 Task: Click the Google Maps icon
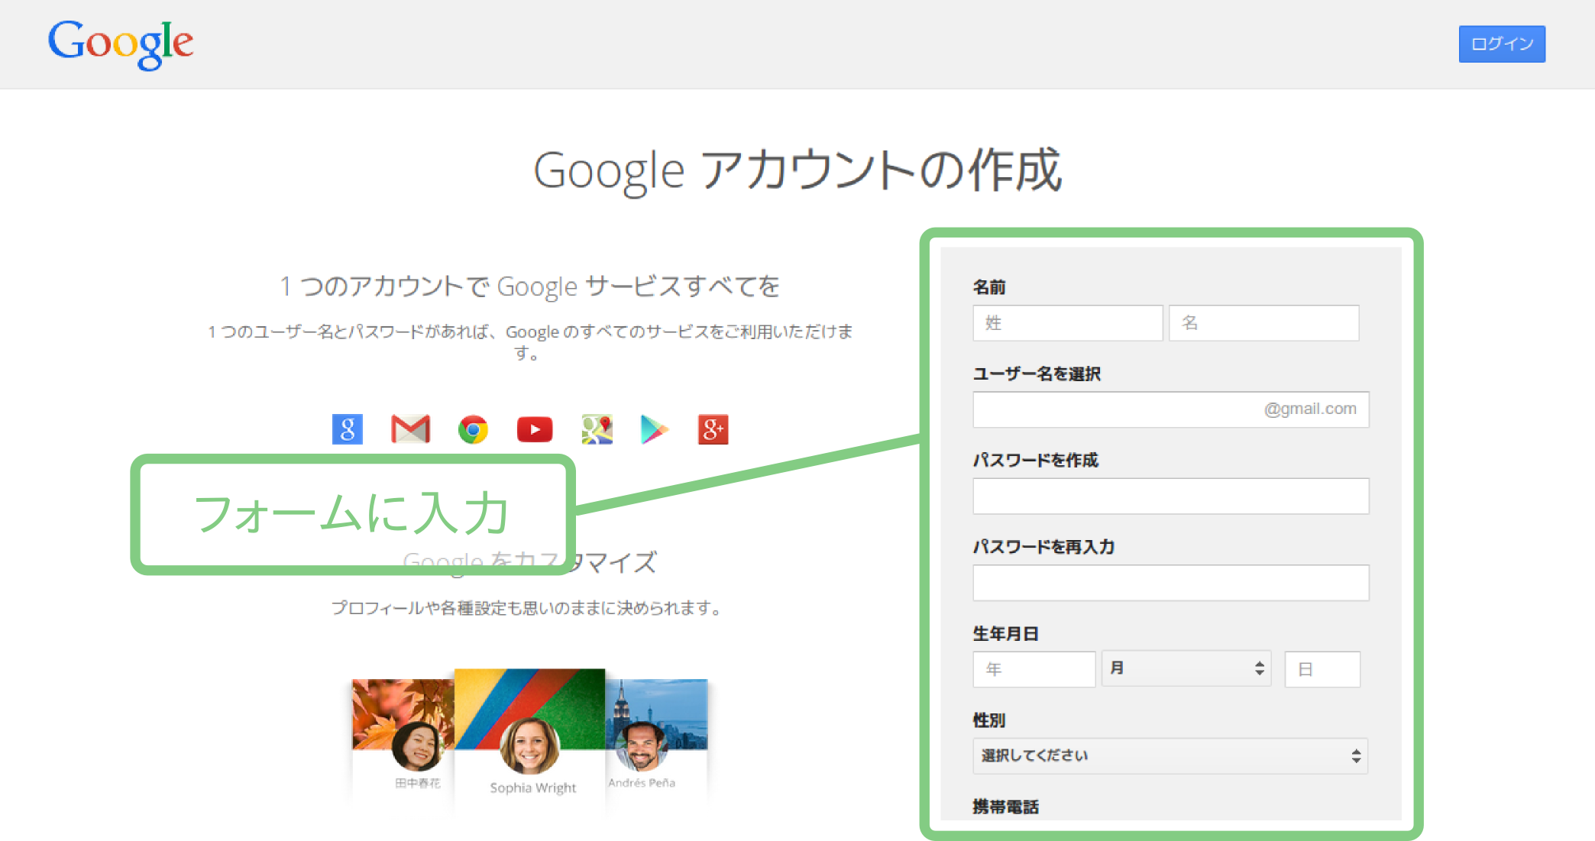(x=597, y=429)
